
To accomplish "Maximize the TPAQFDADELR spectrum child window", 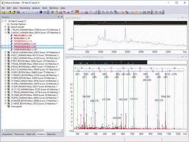I will [182, 57].
